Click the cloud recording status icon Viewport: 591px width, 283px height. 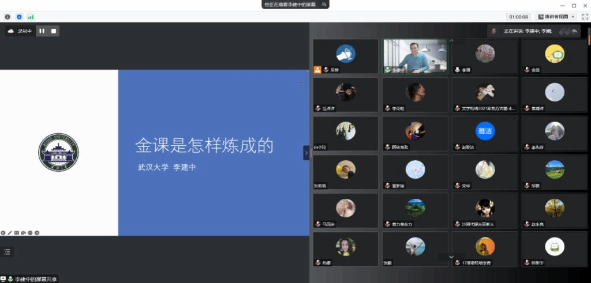[x=11, y=31]
